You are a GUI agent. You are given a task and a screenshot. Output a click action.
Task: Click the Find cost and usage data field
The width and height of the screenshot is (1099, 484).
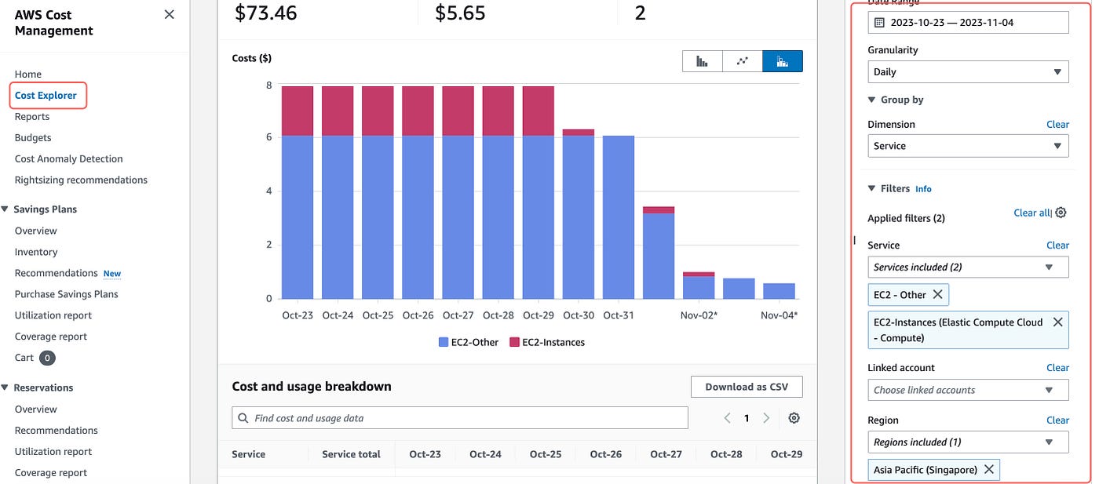pyautogui.click(x=460, y=418)
